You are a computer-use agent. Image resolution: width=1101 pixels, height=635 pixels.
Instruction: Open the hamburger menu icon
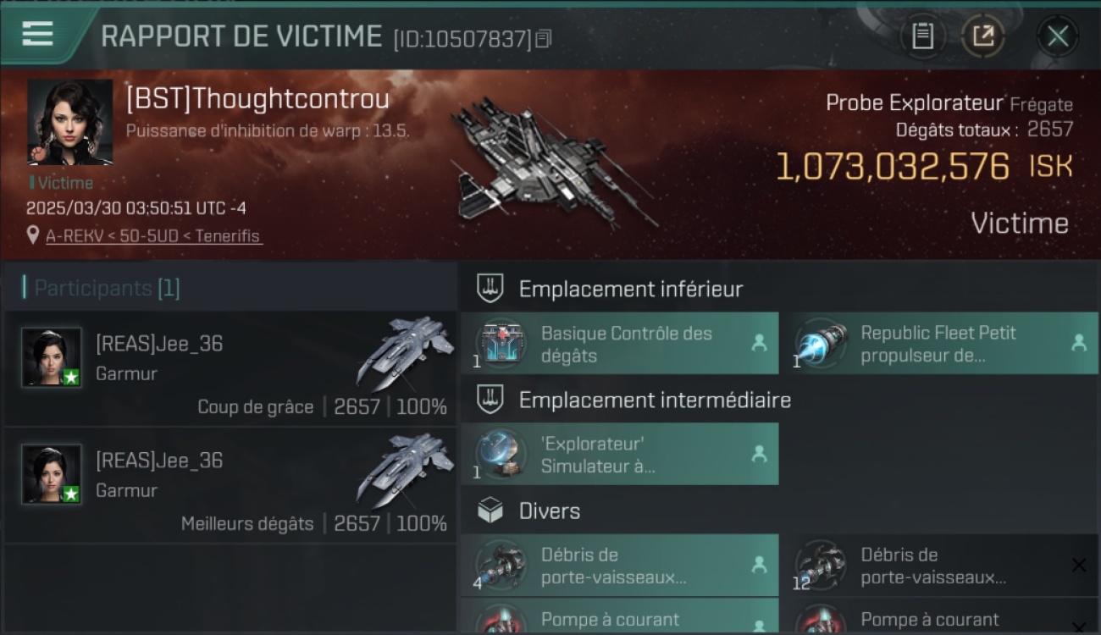(x=37, y=34)
